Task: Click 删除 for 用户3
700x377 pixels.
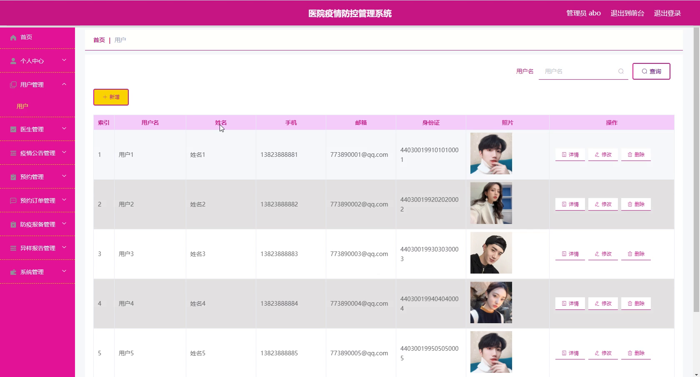Action: point(636,254)
